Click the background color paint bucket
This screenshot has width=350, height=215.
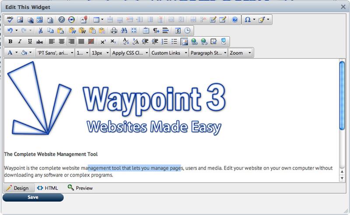pos(24,53)
